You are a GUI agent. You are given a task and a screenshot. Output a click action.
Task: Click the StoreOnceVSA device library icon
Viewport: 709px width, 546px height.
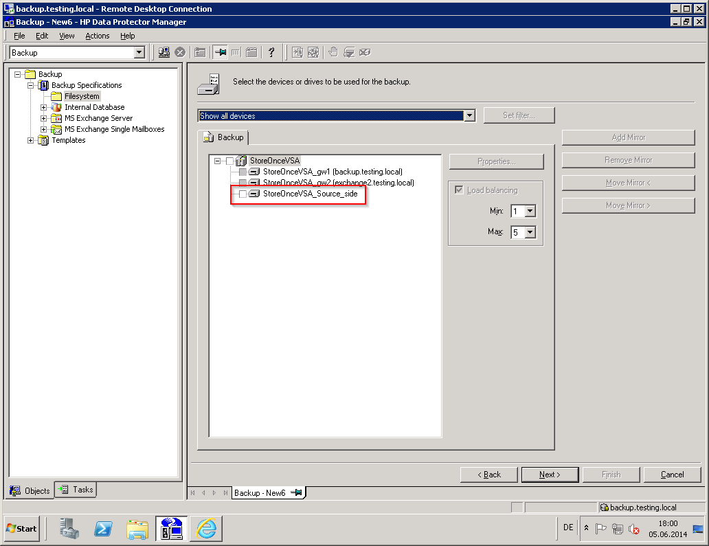coord(241,161)
